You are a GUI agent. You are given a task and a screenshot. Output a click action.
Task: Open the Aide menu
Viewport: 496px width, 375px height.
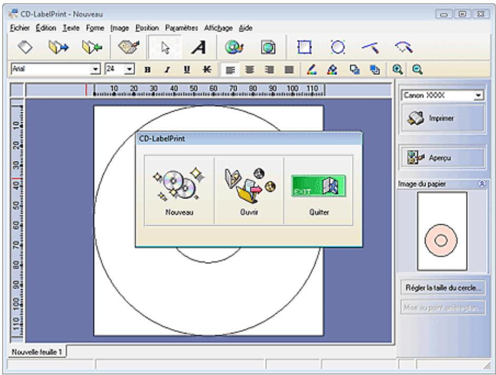point(246,28)
